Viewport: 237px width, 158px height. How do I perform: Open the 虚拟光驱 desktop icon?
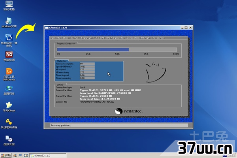tap(9, 141)
